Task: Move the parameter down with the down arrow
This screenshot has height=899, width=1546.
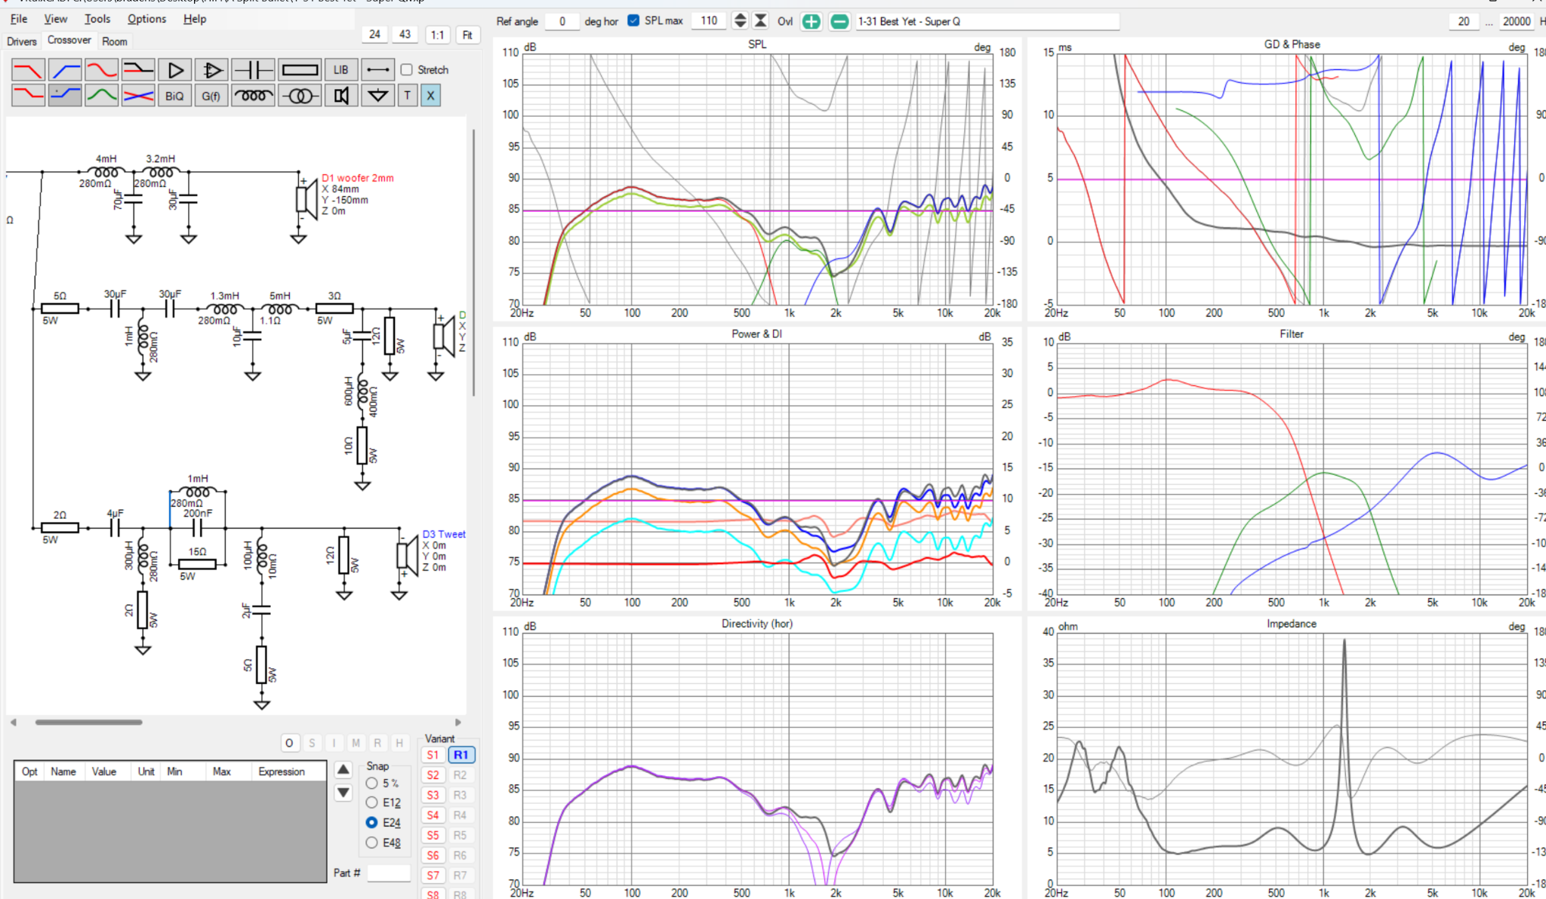Action: click(x=343, y=793)
